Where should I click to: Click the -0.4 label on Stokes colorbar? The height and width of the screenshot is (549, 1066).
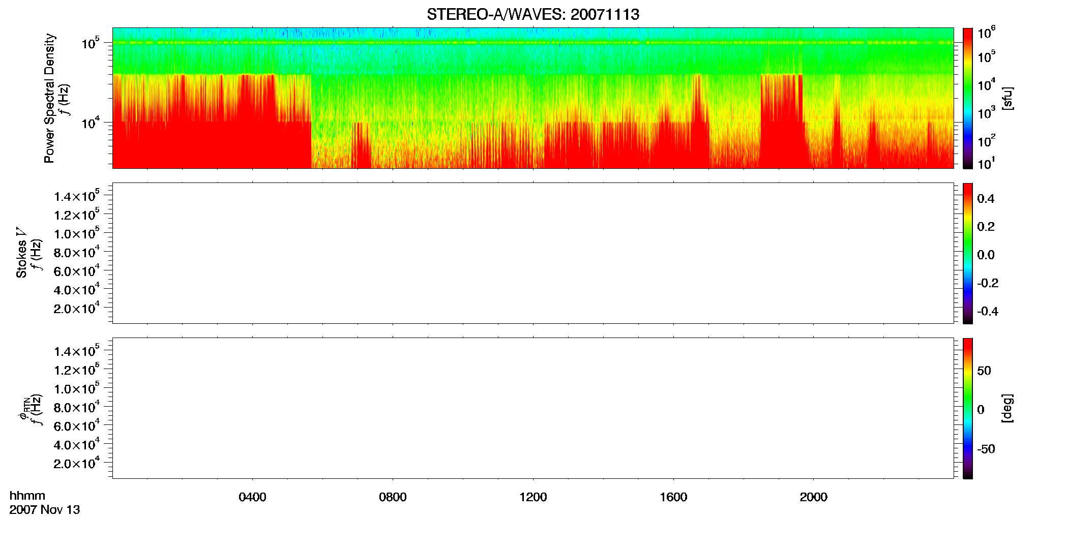pos(988,312)
